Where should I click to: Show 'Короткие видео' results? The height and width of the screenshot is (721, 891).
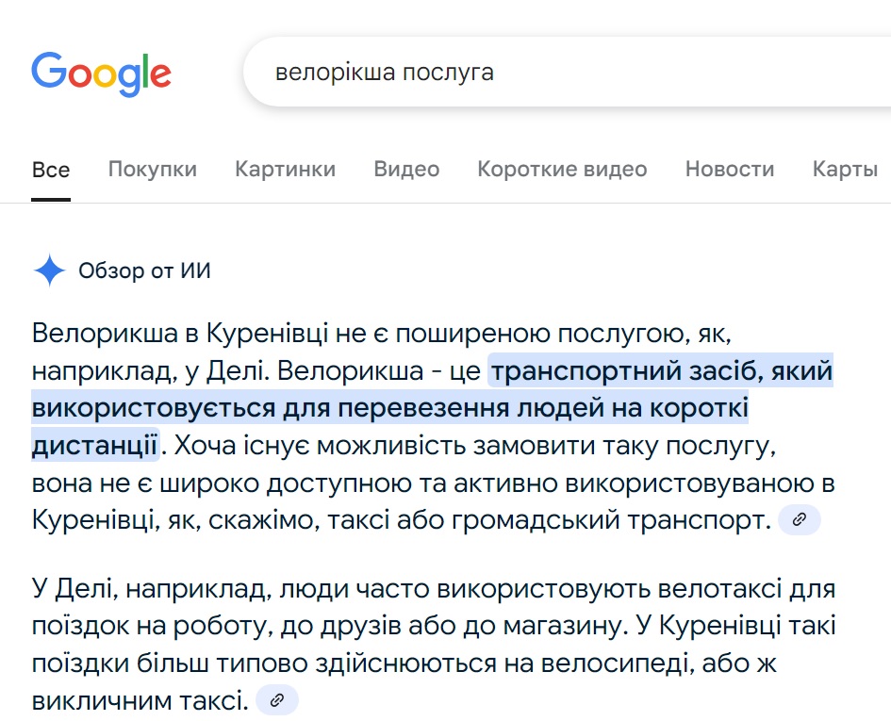tap(562, 170)
